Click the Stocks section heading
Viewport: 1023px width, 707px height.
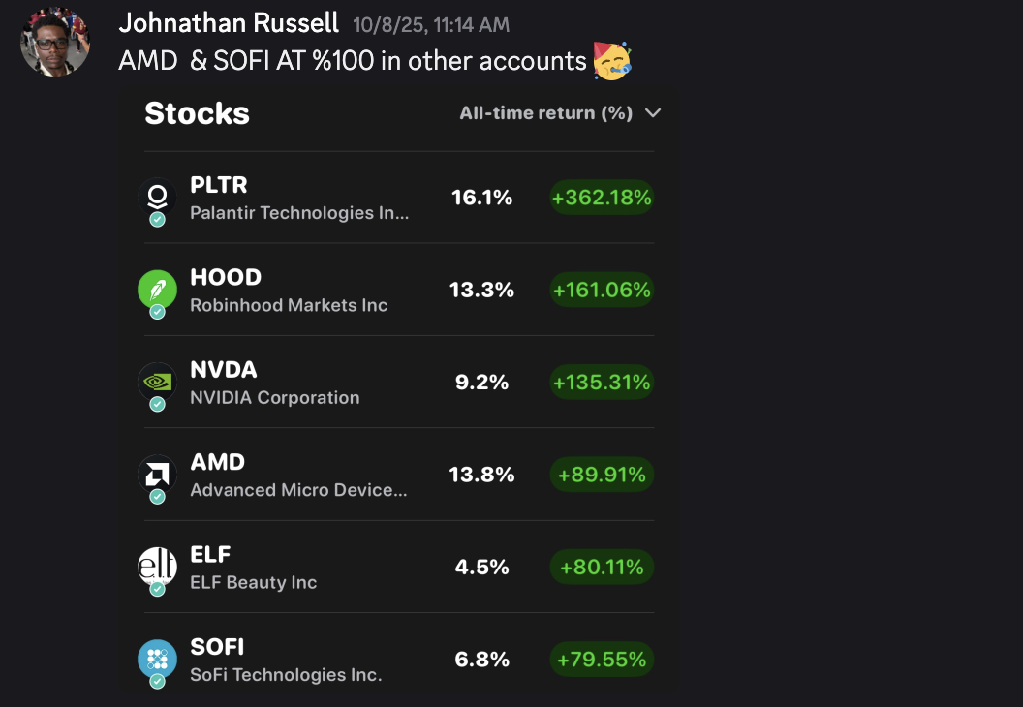(197, 113)
